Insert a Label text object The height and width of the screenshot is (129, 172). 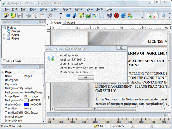(75, 15)
